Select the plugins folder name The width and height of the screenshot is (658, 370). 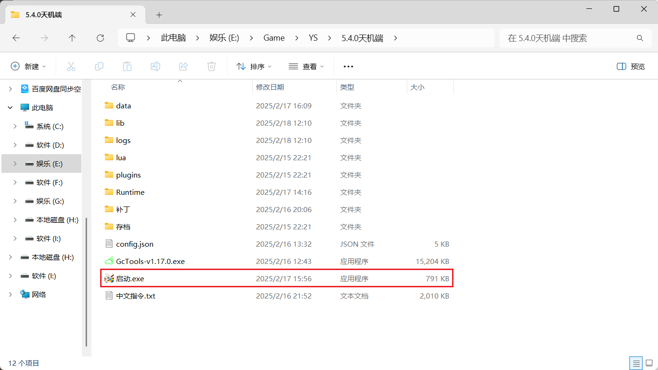[128, 175]
